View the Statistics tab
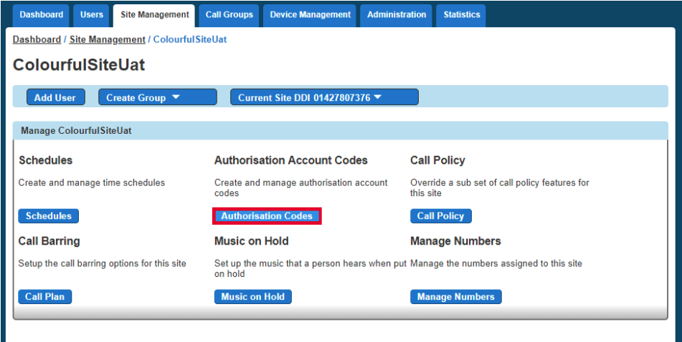This screenshot has width=682, height=342. point(462,15)
